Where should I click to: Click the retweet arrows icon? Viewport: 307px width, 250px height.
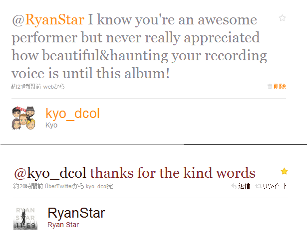coord(259,186)
